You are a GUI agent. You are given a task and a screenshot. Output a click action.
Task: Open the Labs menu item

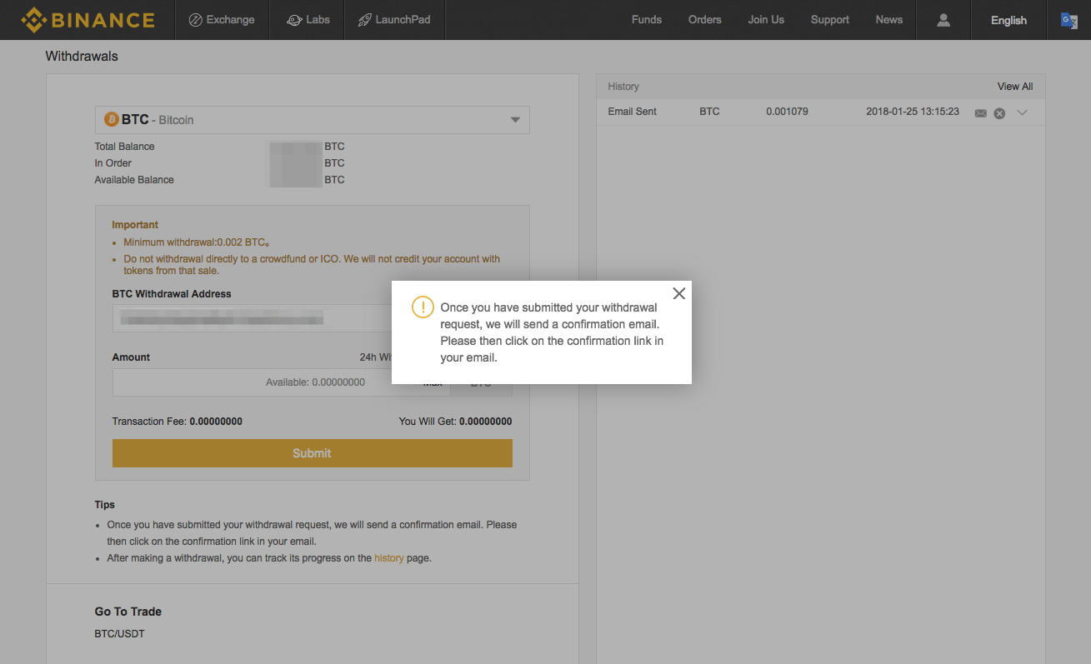[x=308, y=20]
